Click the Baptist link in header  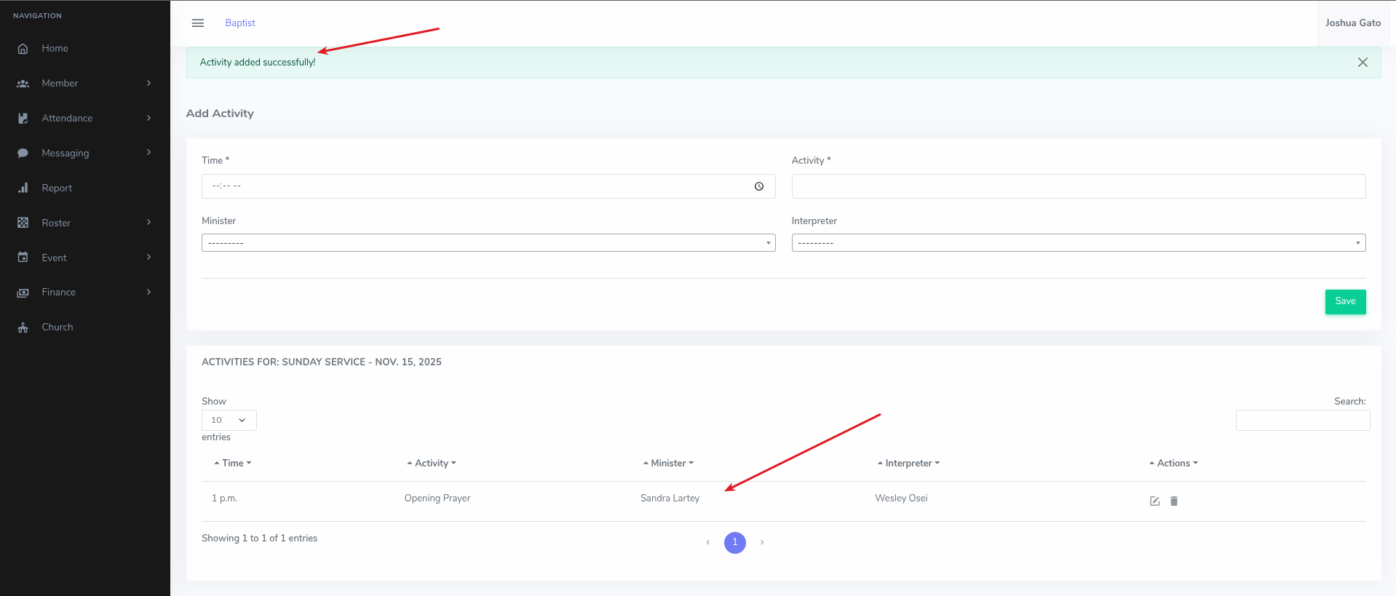coord(239,23)
